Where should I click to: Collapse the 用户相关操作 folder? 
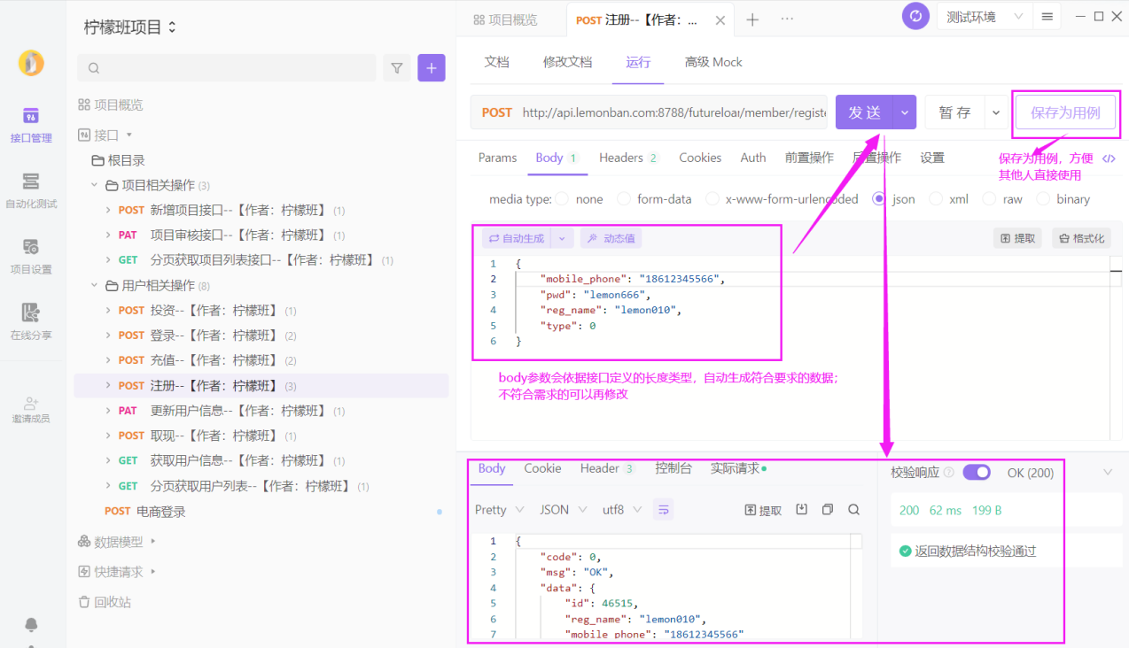[95, 286]
